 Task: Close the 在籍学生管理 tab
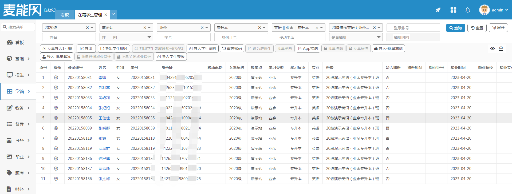pyautogui.click(x=106, y=15)
